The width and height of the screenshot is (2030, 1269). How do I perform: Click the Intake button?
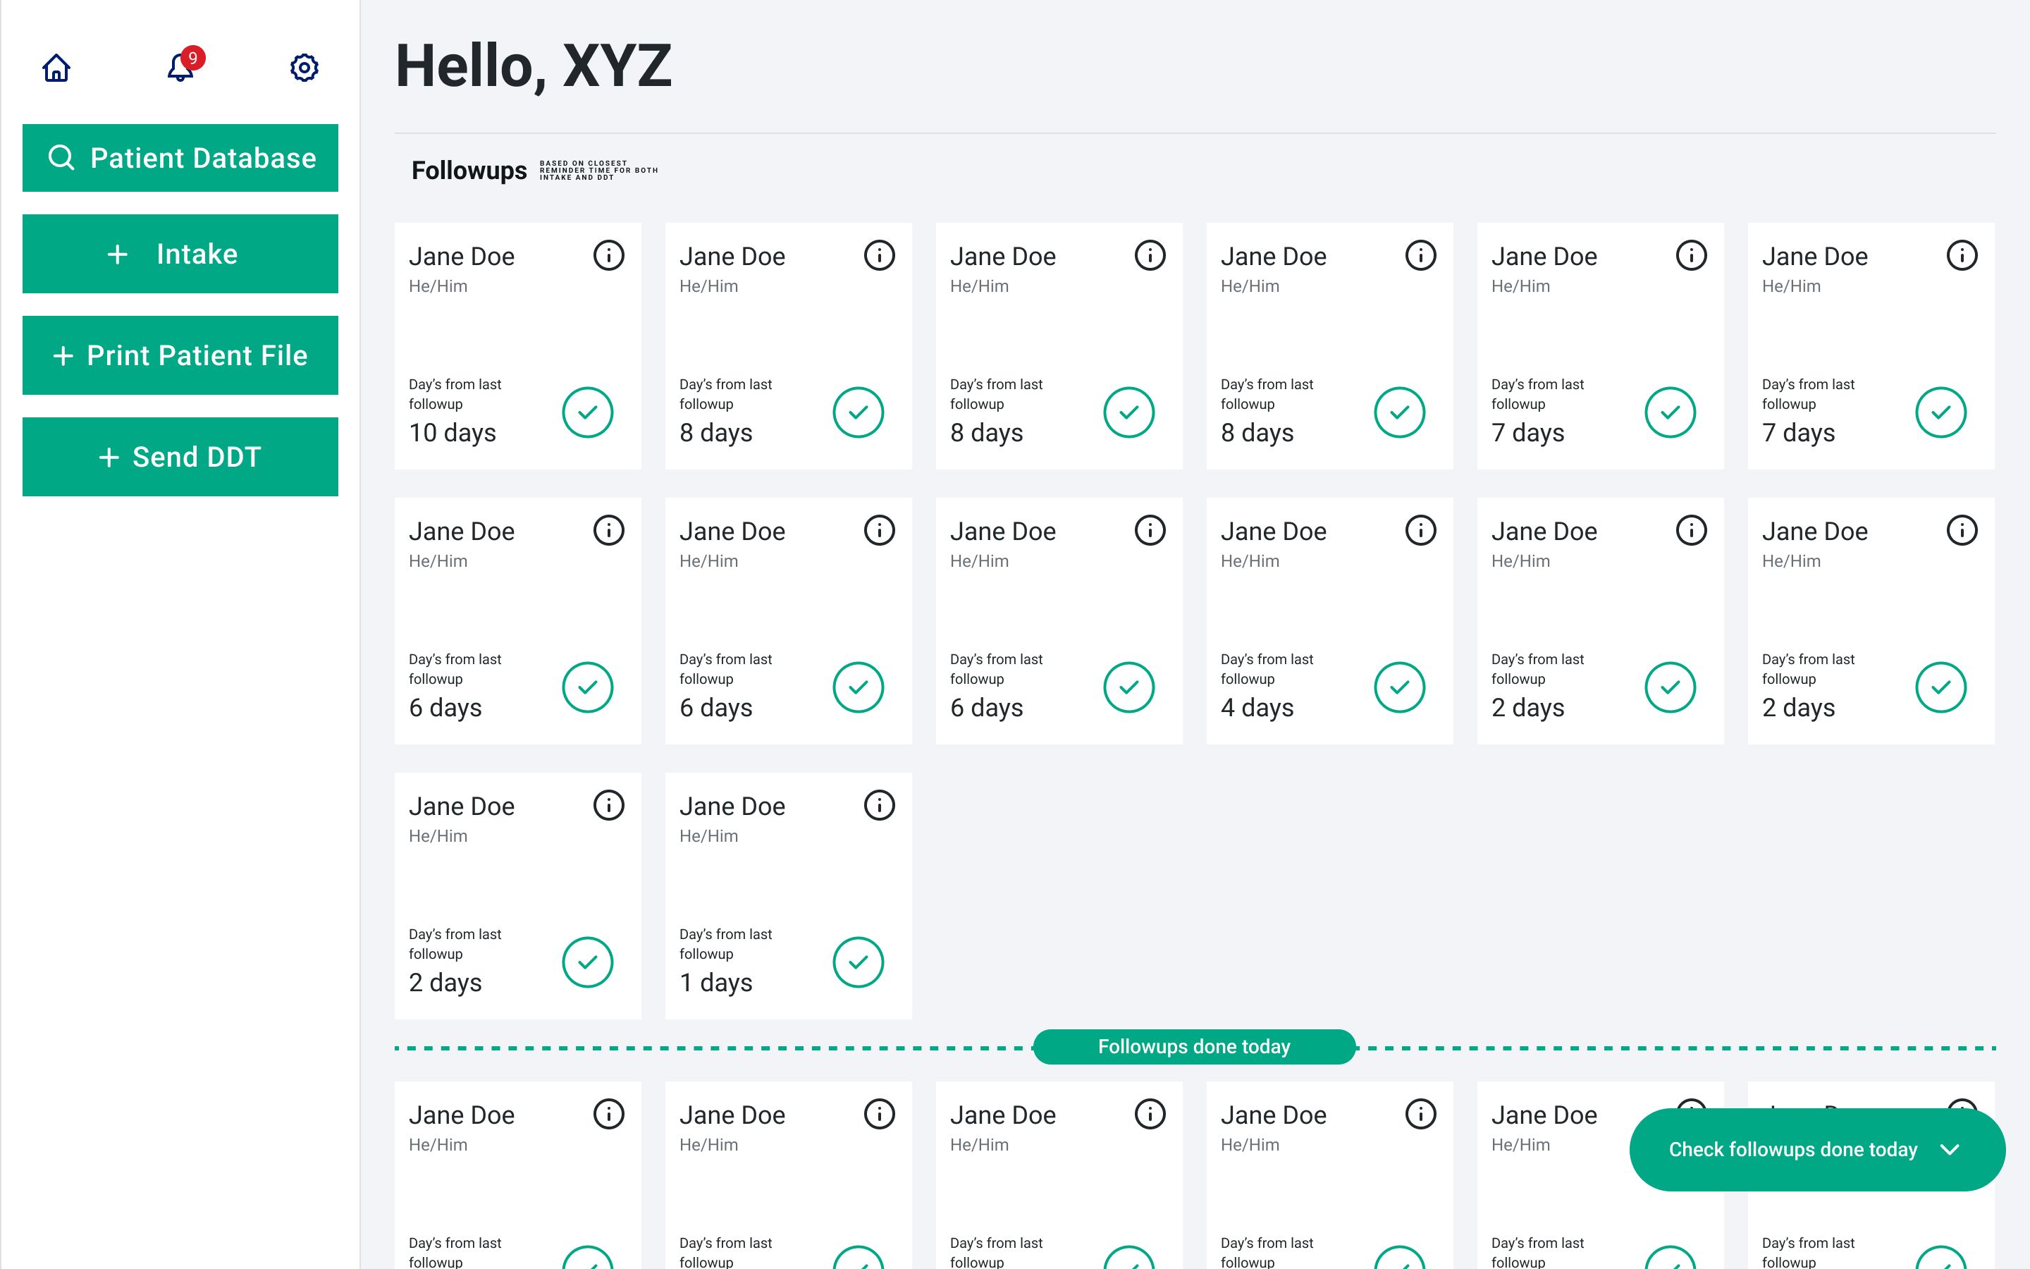pyautogui.click(x=180, y=254)
